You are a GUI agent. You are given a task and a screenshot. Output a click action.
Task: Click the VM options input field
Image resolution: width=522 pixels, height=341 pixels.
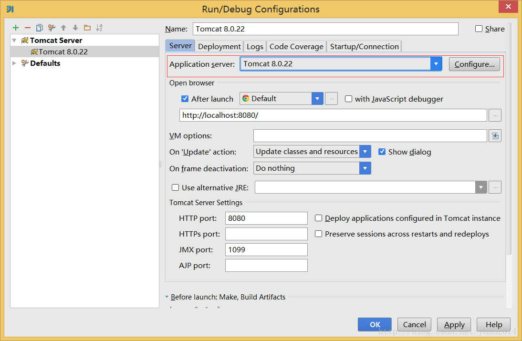click(x=370, y=136)
